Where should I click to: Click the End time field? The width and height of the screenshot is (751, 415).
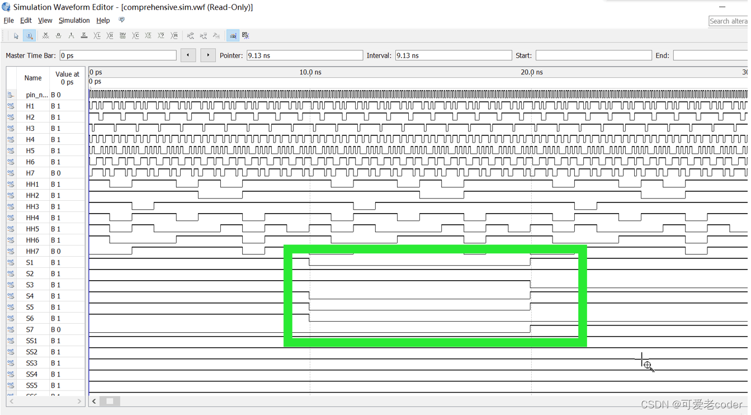tap(712, 55)
